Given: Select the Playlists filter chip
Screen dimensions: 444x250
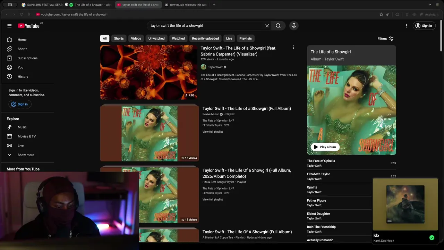Looking at the screenshot, I should 246,39.
